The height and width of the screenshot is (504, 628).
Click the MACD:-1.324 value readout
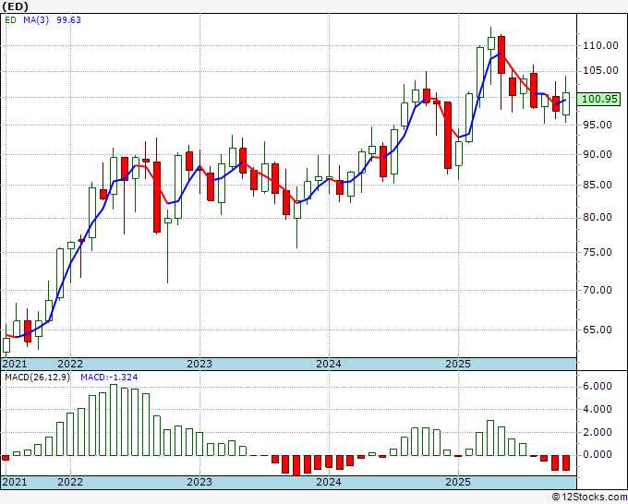109,378
